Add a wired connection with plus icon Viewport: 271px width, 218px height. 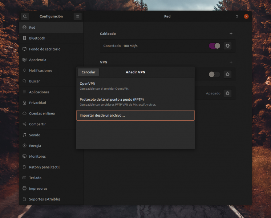click(231, 34)
